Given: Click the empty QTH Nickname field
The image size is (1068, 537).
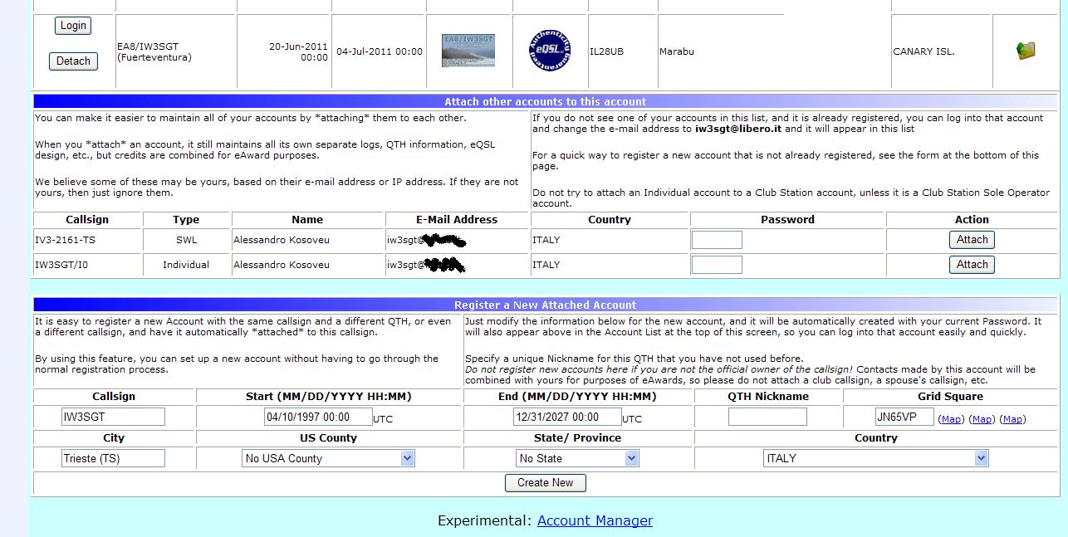Looking at the screenshot, I should coord(767,417).
